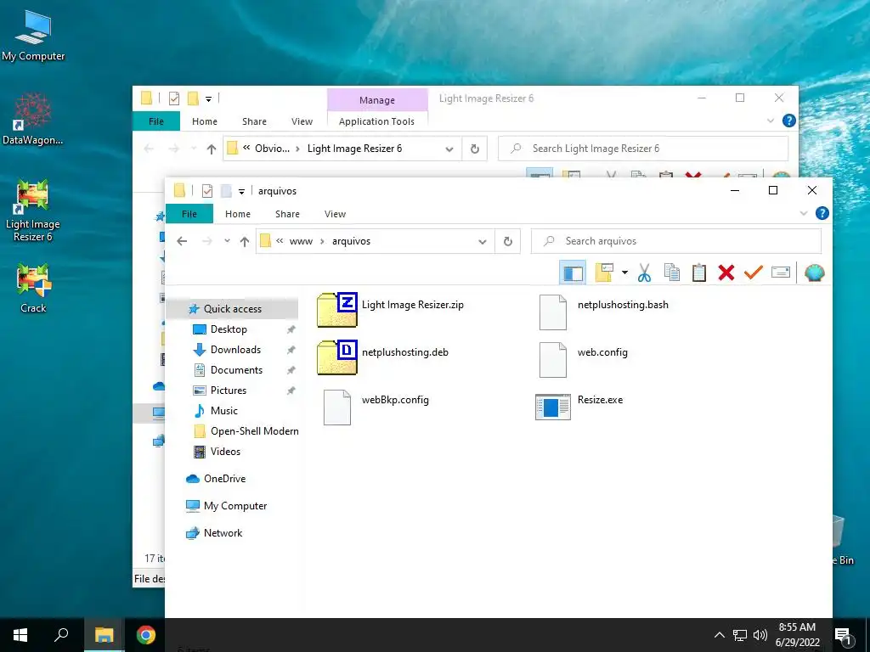Viewport: 870px width, 652px height.
Task: Click the Email envelope toolbar icon
Action: pyautogui.click(x=781, y=273)
